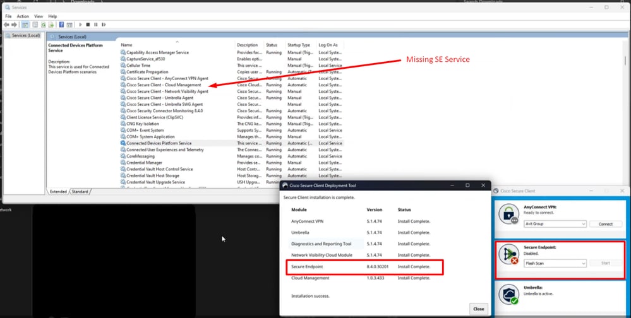Click the Connect button for AnyConnect VPN

point(606,224)
